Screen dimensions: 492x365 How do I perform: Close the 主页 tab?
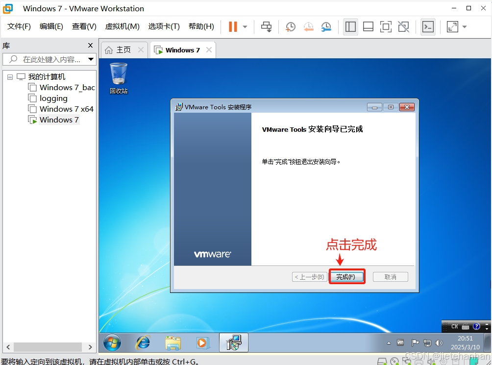[x=141, y=49]
